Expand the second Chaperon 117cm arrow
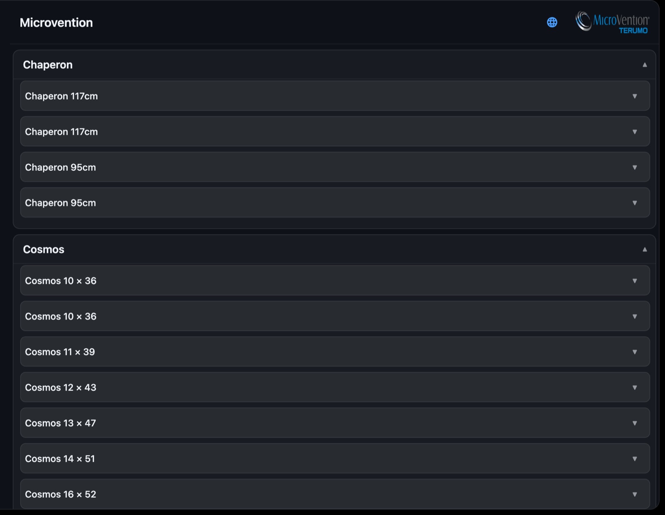Image resolution: width=665 pixels, height=515 pixels. coord(635,132)
